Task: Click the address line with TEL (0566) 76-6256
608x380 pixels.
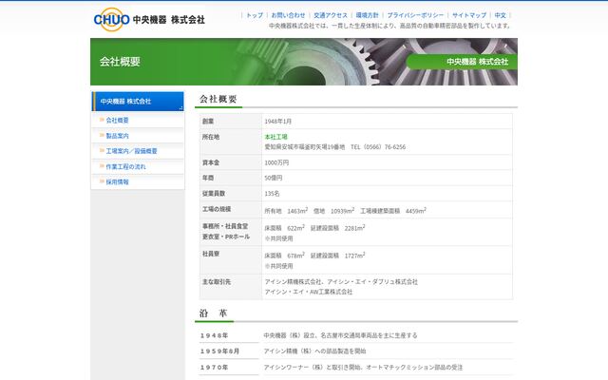Action: point(335,147)
